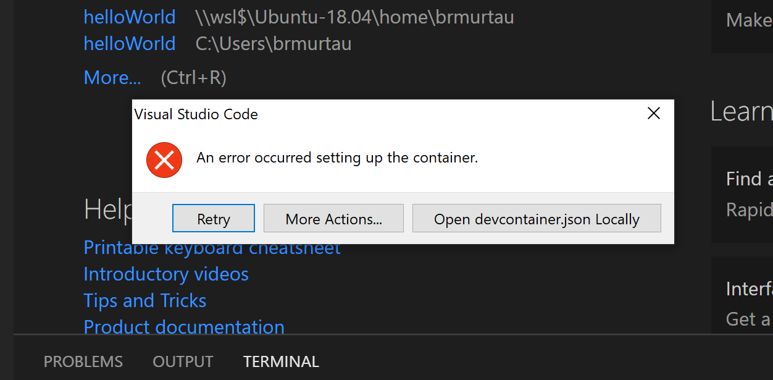The height and width of the screenshot is (380, 773).
Task: Open Product documentation
Action: [x=183, y=327]
